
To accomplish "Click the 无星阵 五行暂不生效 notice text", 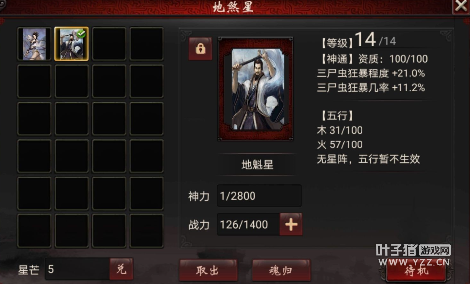I will [368, 159].
